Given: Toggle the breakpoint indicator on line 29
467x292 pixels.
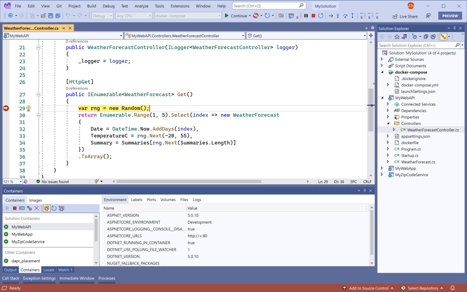Looking at the screenshot, I should click(5, 108).
